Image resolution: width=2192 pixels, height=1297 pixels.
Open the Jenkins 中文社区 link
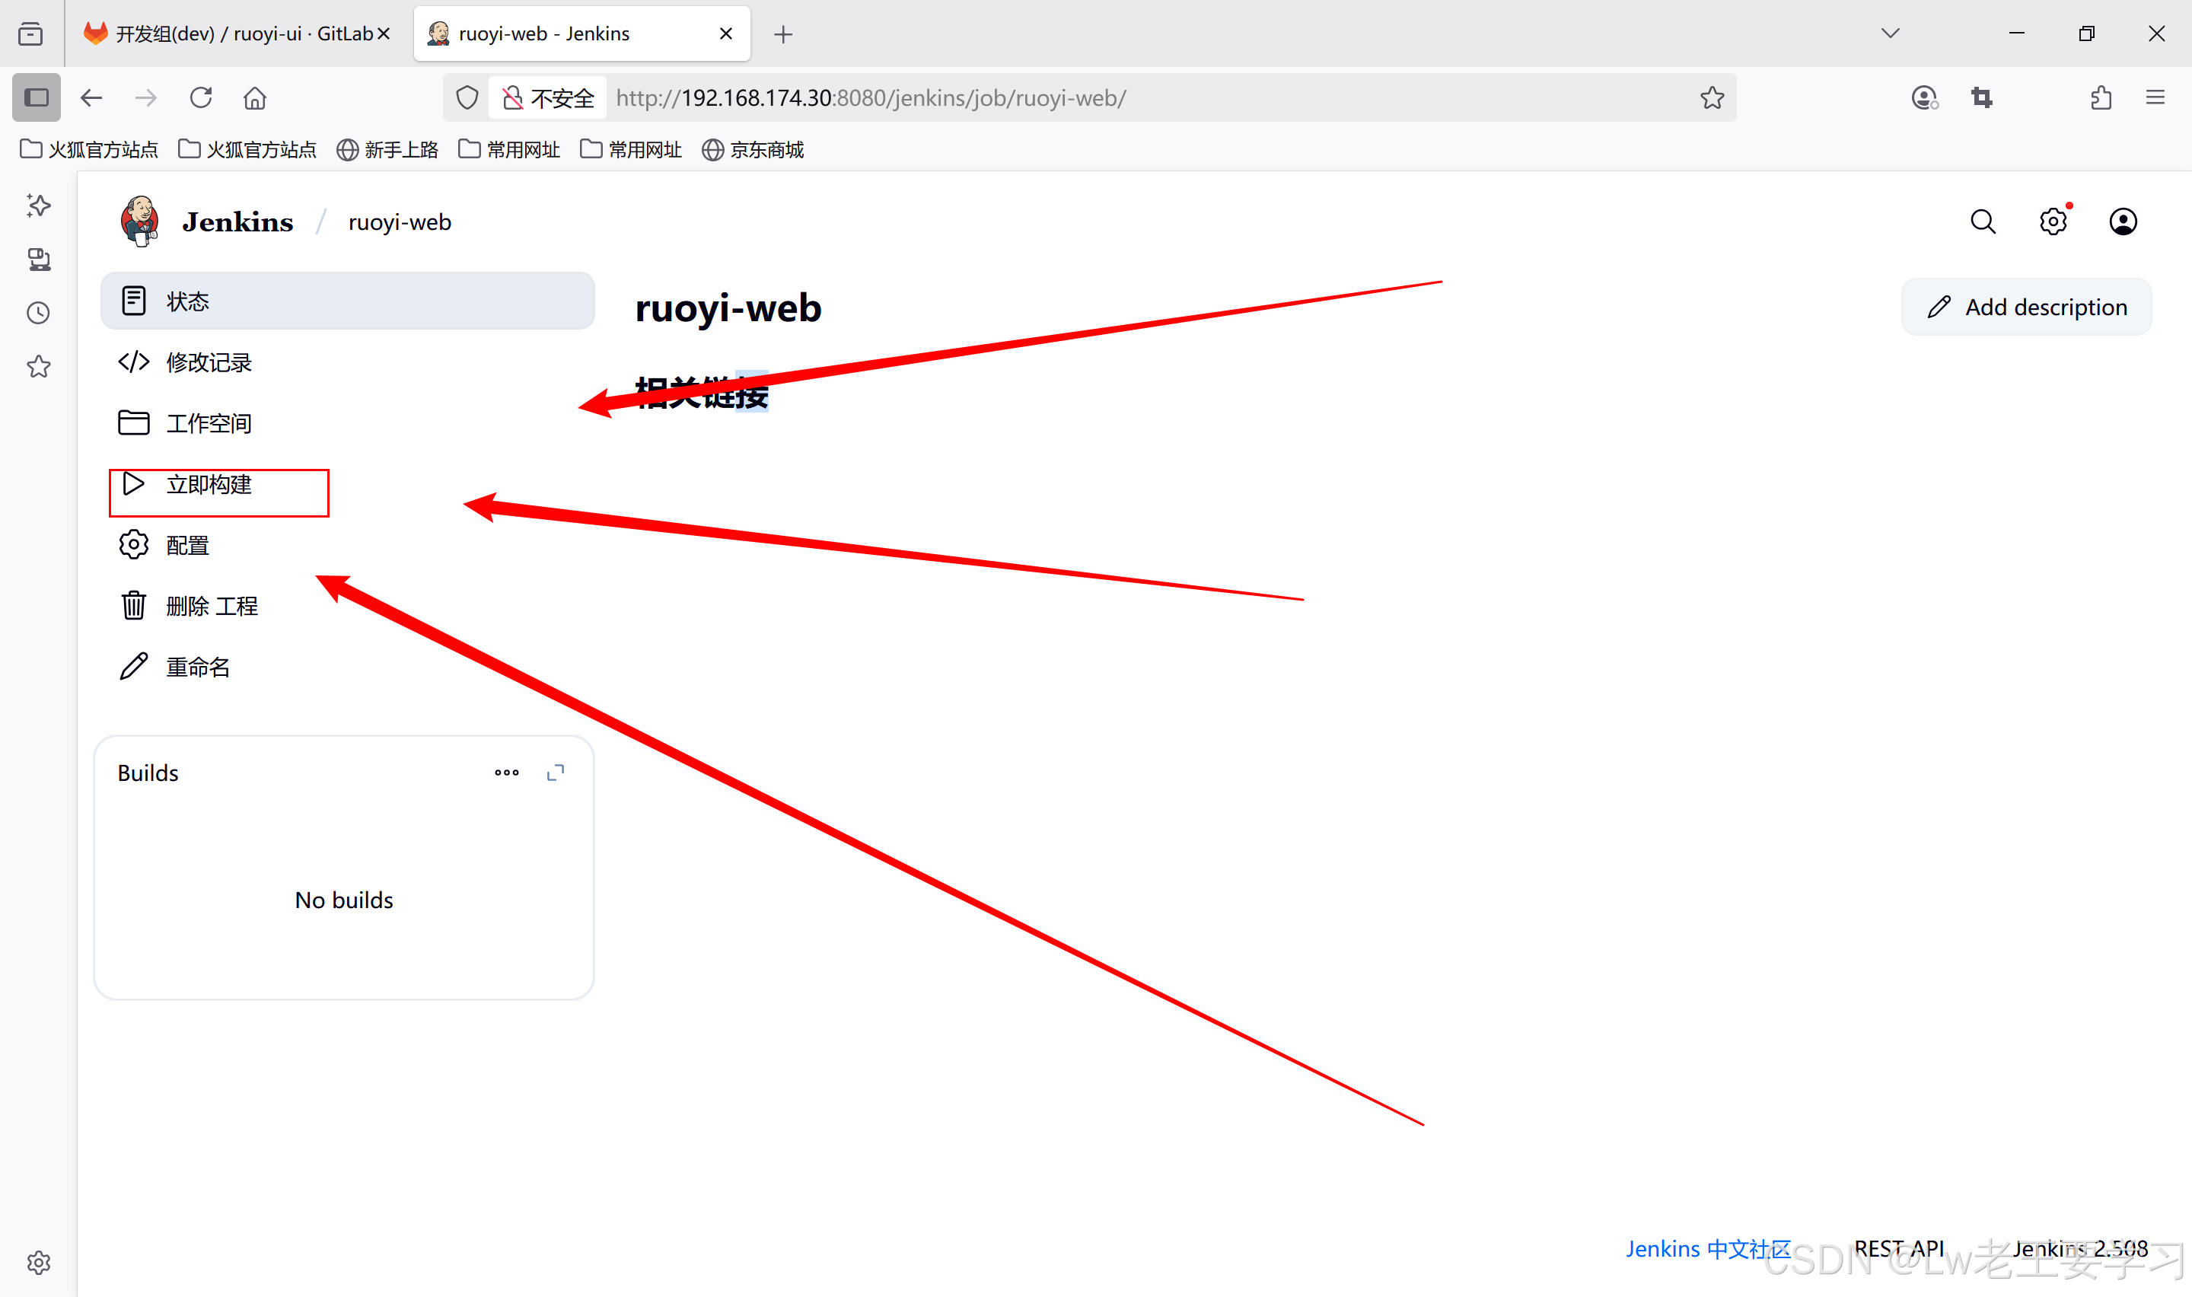[x=1707, y=1248]
